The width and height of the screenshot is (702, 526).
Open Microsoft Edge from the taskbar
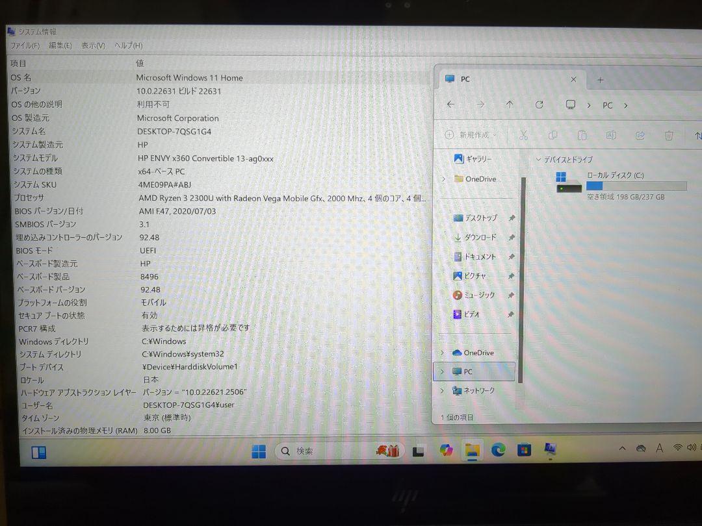coord(498,449)
